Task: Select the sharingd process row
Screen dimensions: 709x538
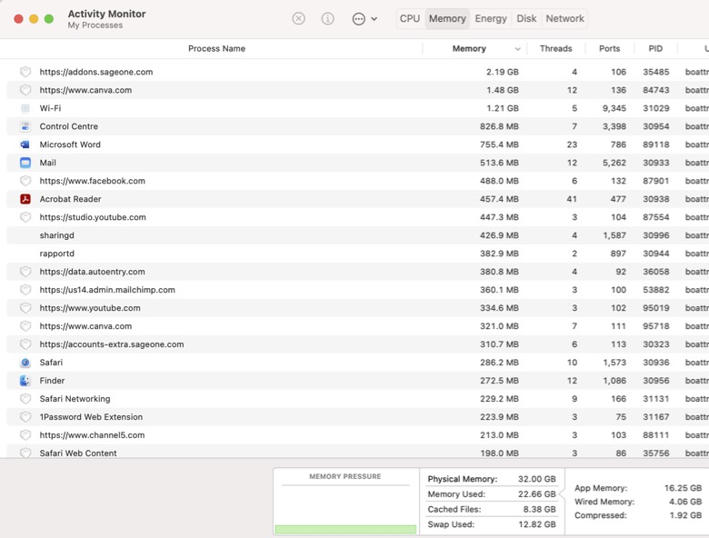Action: (357, 235)
